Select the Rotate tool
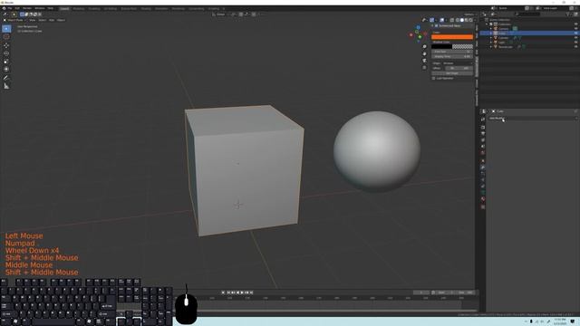The width and height of the screenshot is (580, 326). point(6,53)
